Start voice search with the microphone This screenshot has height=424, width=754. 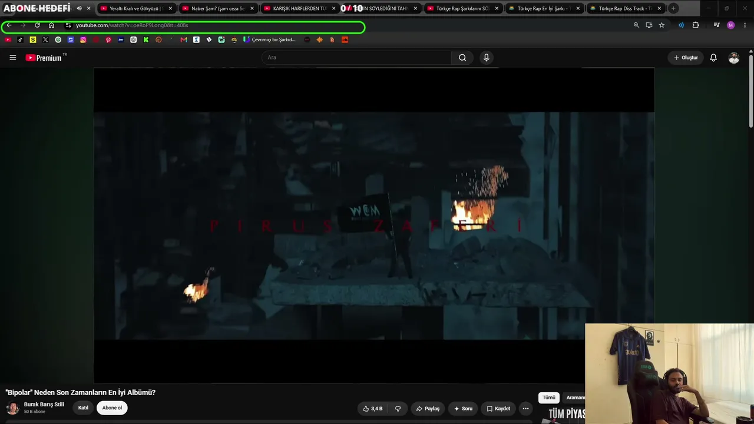point(486,58)
